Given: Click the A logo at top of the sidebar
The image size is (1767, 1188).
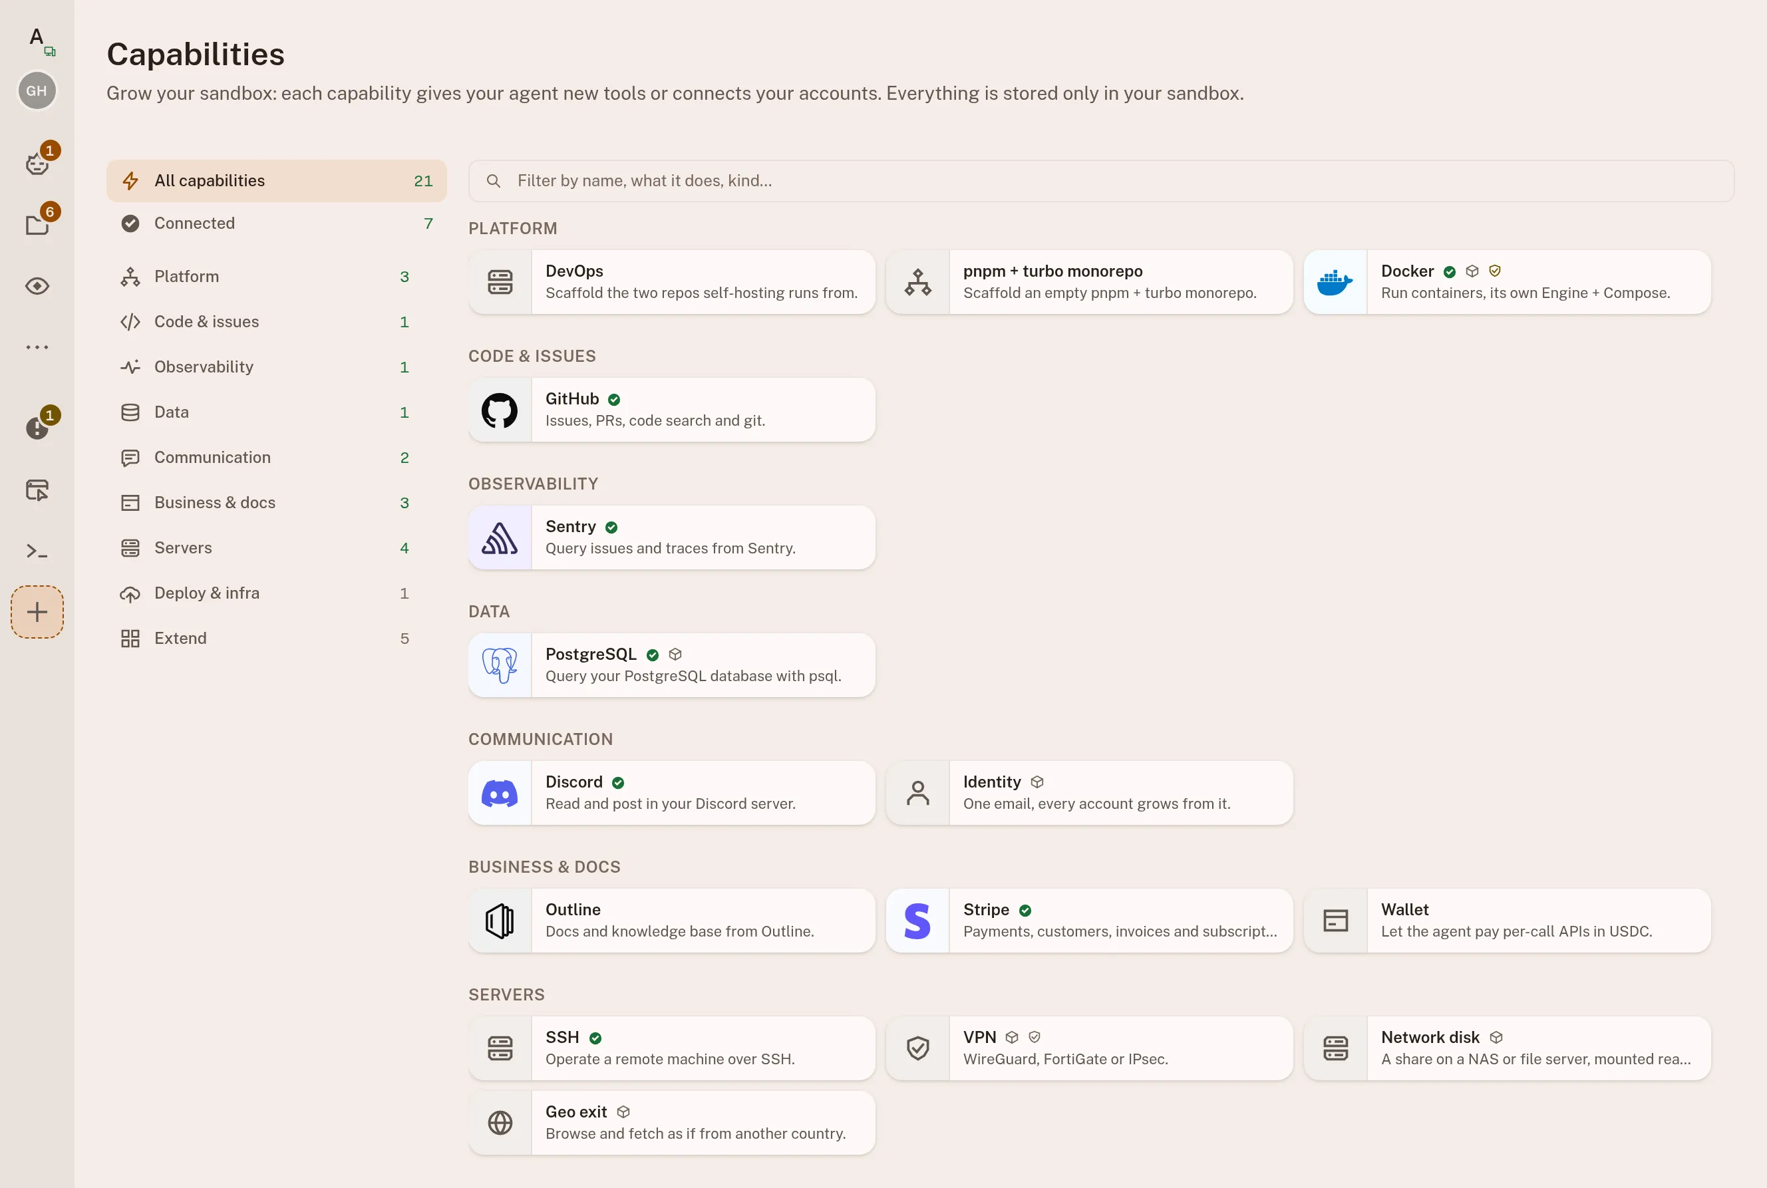Looking at the screenshot, I should click(37, 38).
